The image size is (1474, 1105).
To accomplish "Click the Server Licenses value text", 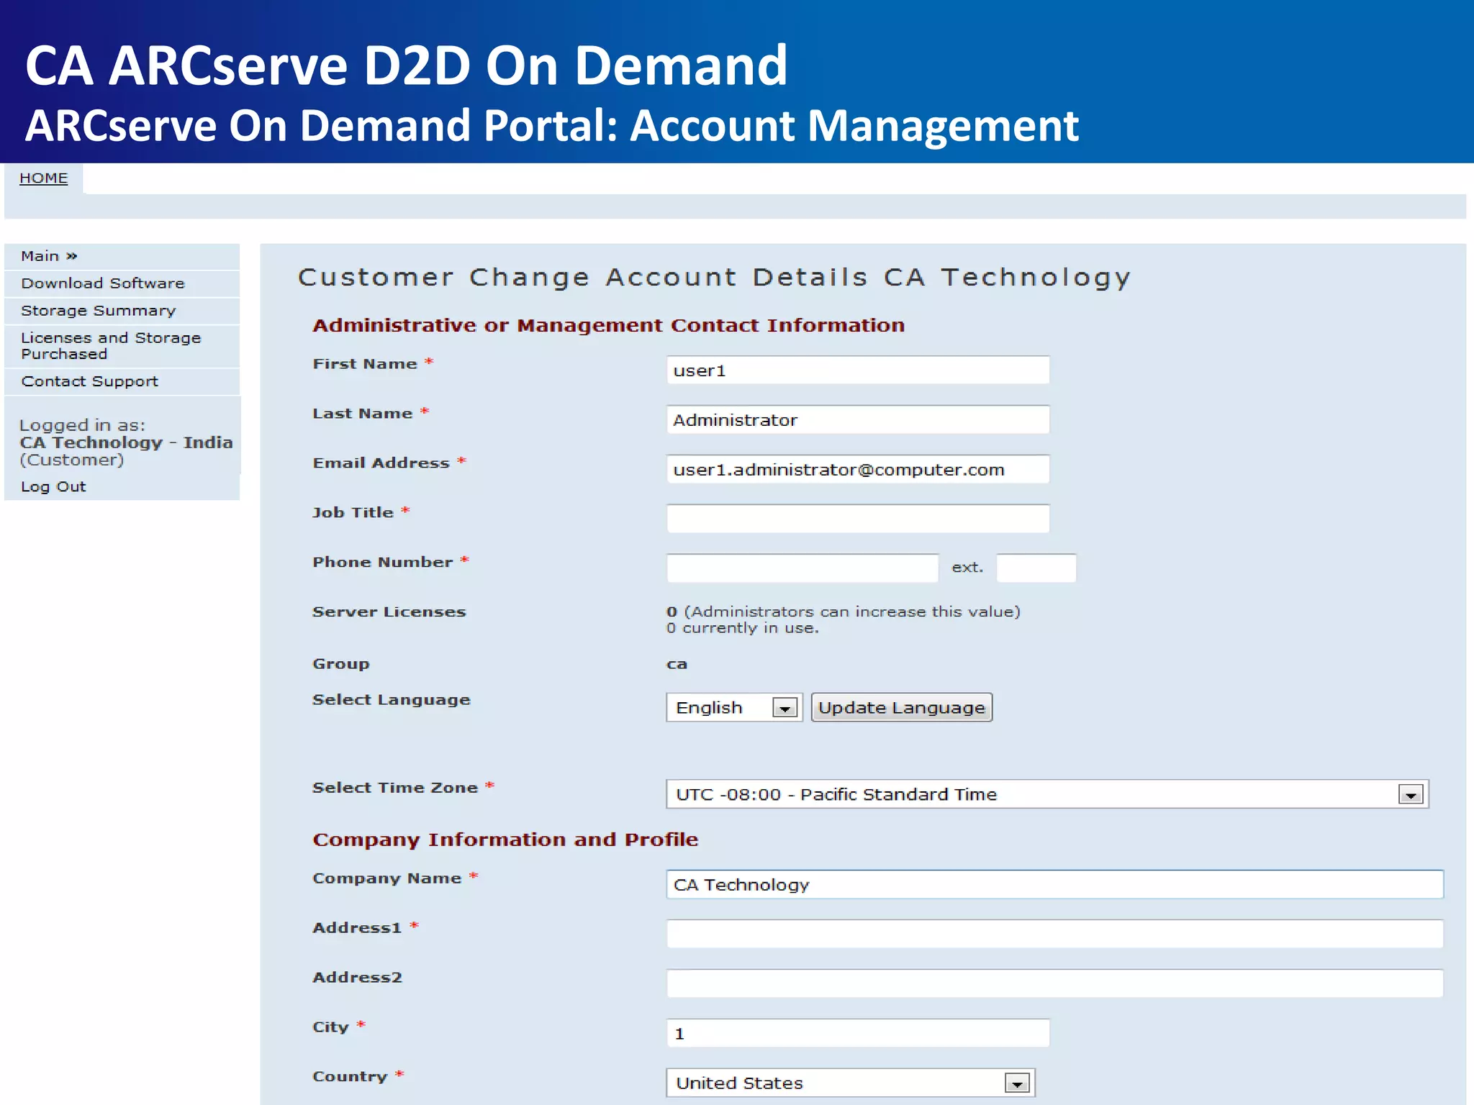I will click(843, 611).
